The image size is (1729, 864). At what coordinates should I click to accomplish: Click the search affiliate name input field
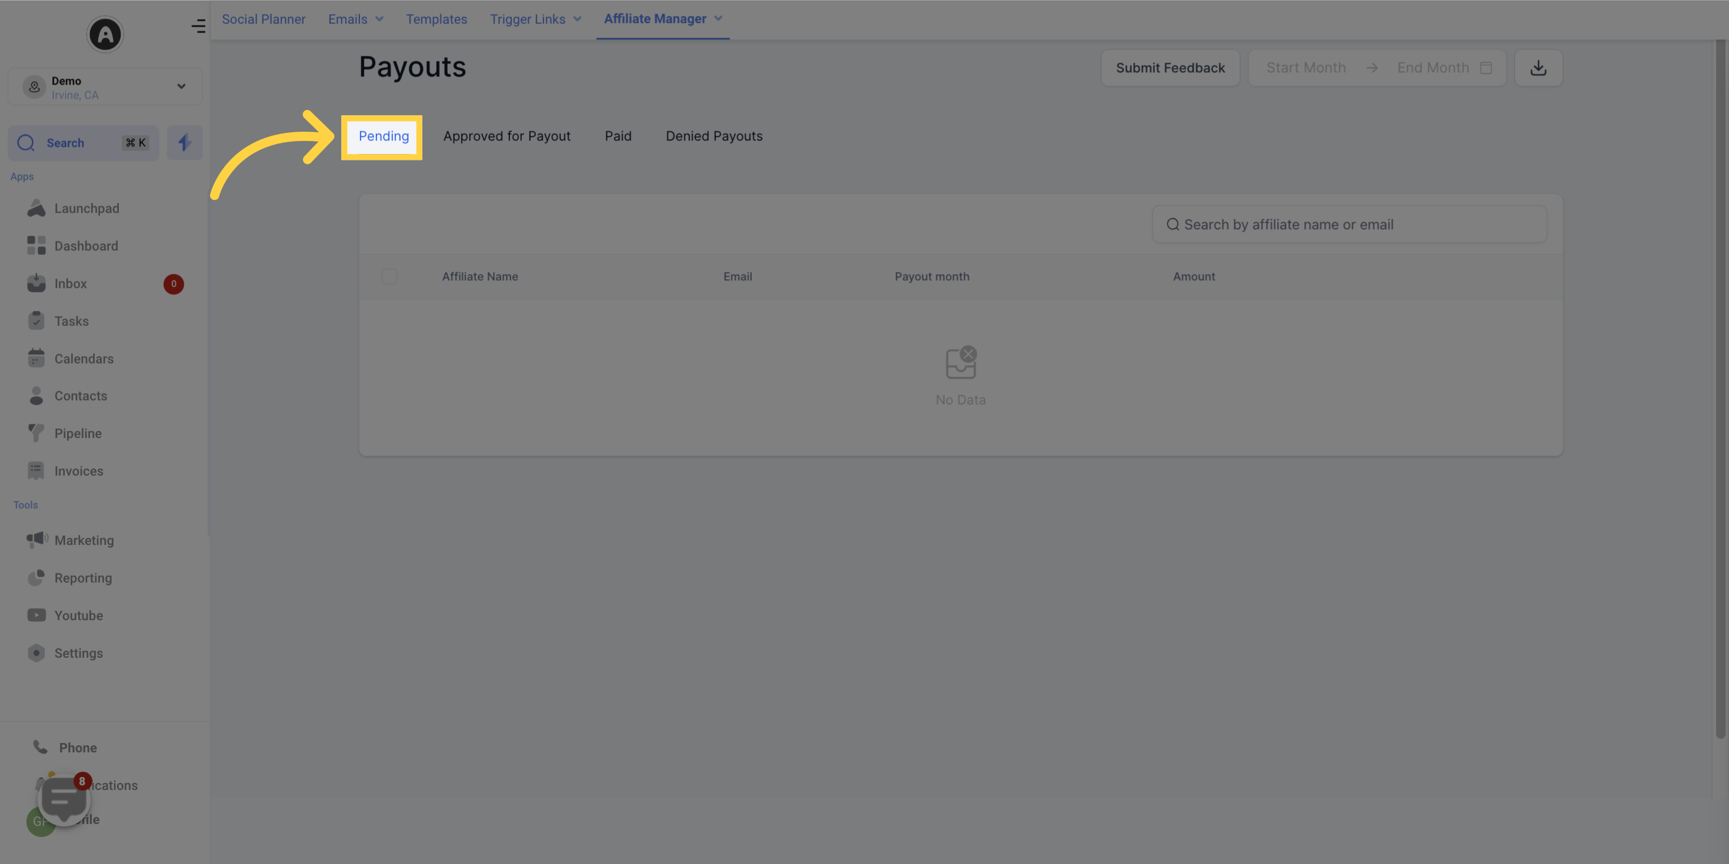tap(1348, 224)
